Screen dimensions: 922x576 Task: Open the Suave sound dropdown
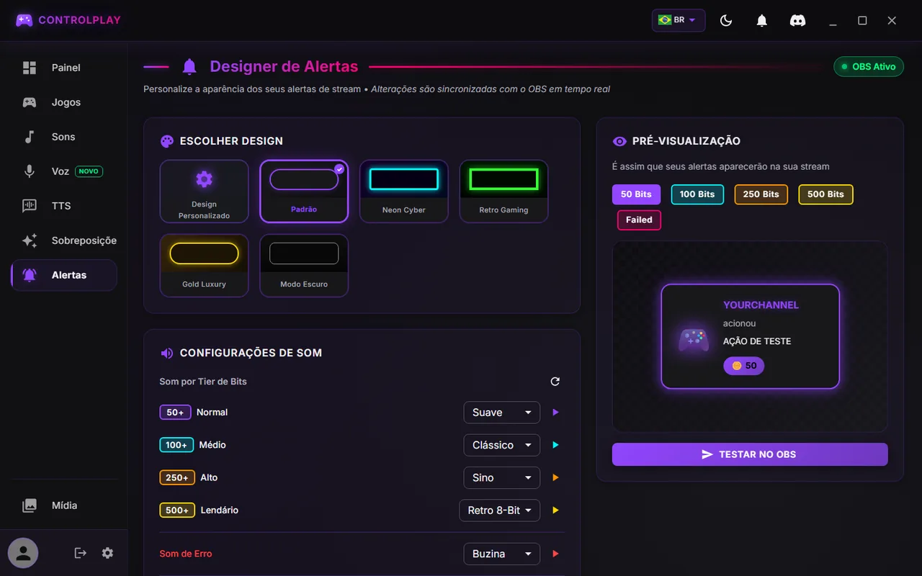click(x=502, y=413)
